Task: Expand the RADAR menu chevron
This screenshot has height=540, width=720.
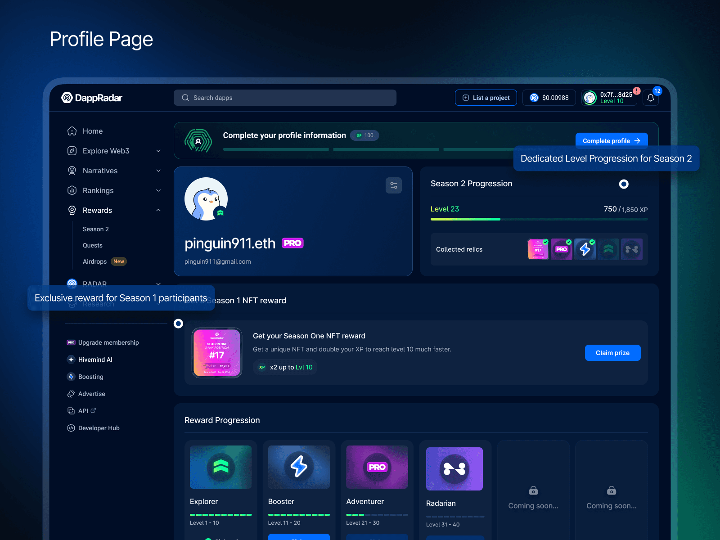Action: coord(158,284)
